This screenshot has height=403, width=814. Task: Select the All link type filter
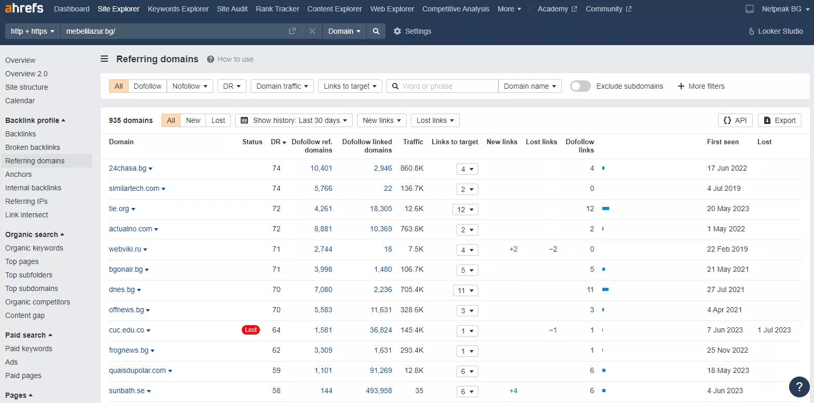pyautogui.click(x=119, y=86)
